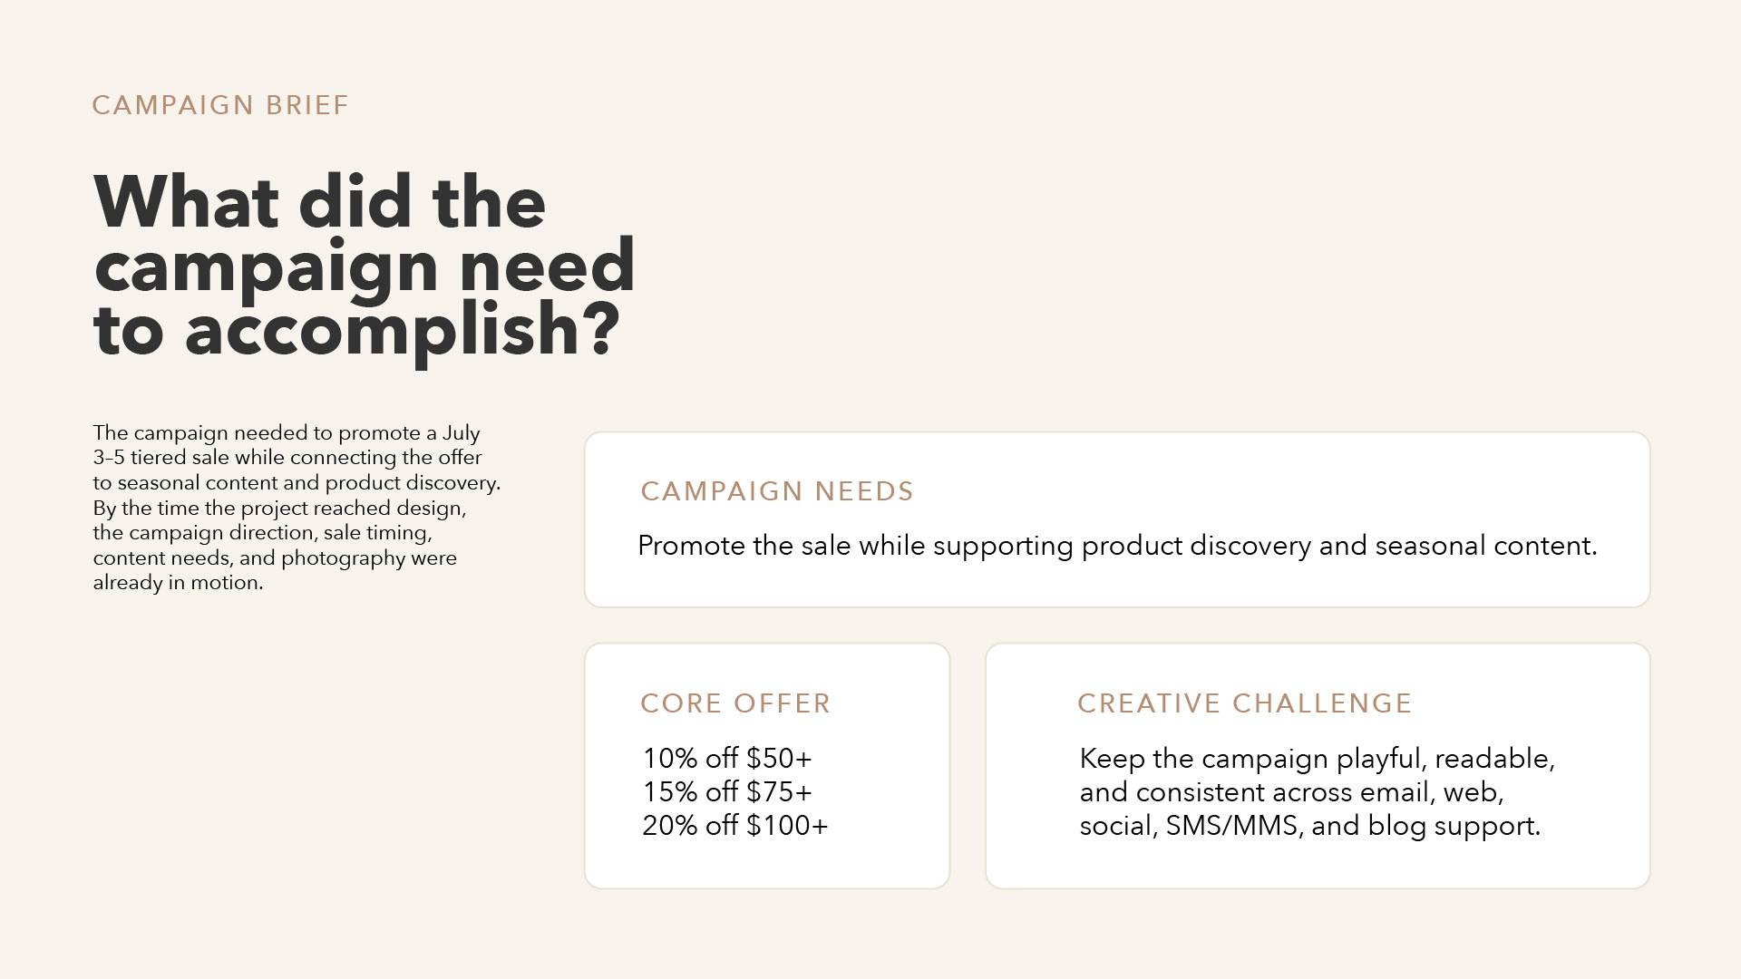Click 'already in motion.' in the paragraph

point(178,583)
